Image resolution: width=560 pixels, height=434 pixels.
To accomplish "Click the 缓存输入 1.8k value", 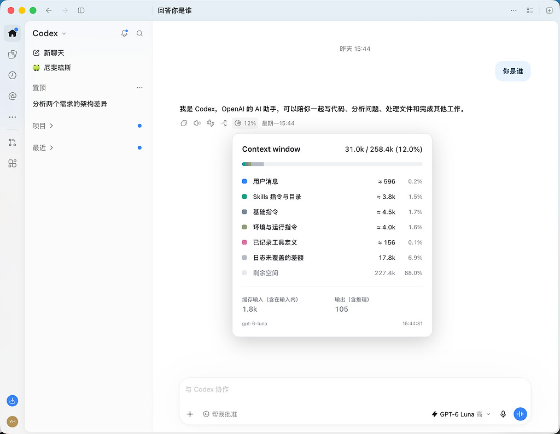I will coord(249,309).
